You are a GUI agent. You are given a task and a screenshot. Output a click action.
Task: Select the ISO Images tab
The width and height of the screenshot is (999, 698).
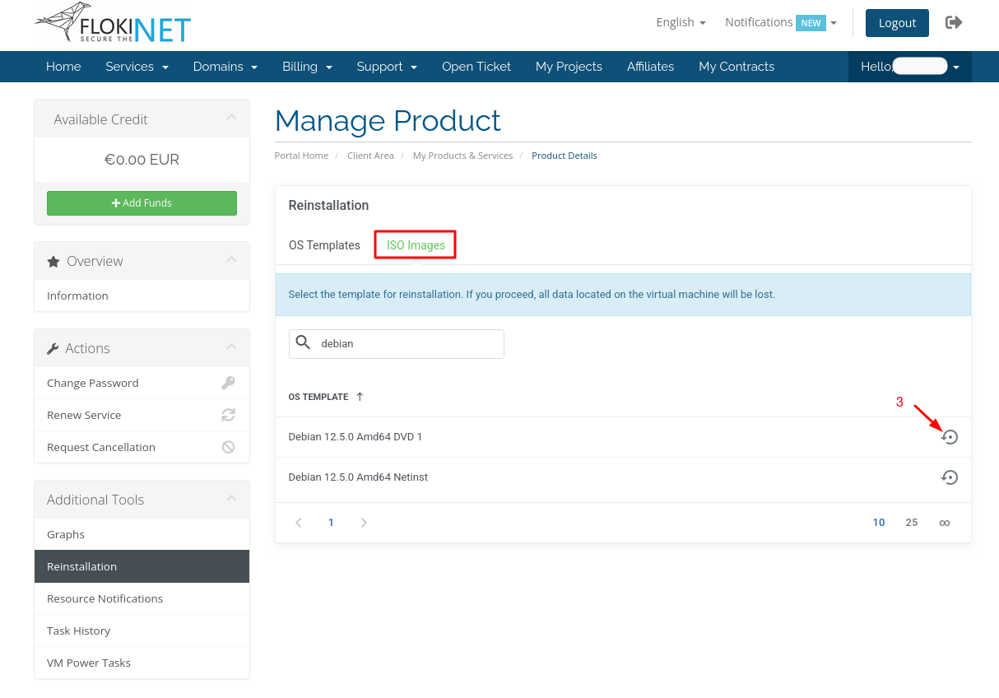416,245
